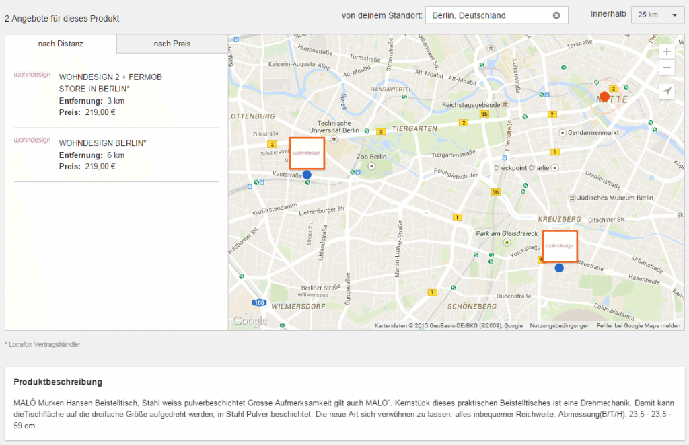
Task: Zoom in on the map
Action: pyautogui.click(x=666, y=51)
